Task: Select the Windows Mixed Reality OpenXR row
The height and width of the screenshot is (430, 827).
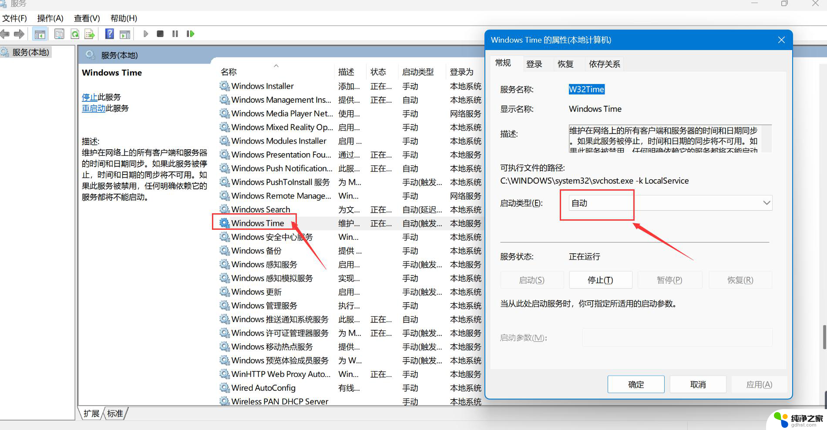Action: 350,127
